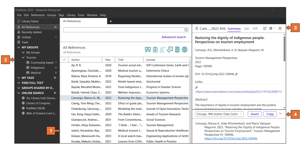Click the magnifier icon in search box
The image size is (301, 145).
point(186,30)
